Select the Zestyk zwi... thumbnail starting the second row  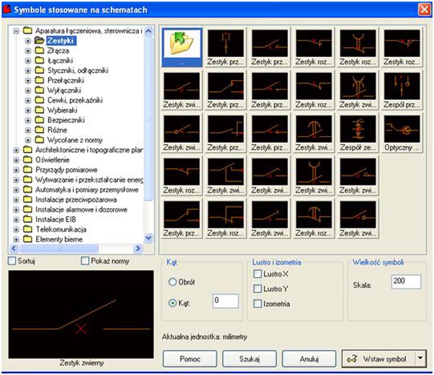coord(182,90)
